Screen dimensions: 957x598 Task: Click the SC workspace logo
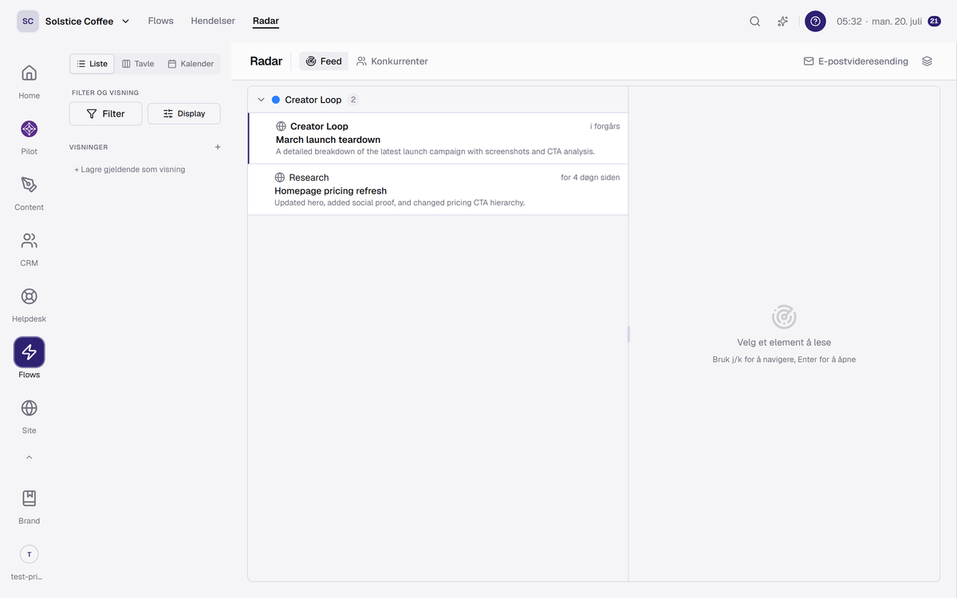tap(28, 22)
